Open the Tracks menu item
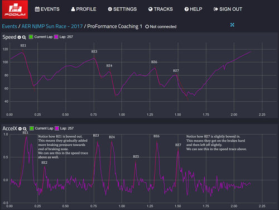 [161, 9]
